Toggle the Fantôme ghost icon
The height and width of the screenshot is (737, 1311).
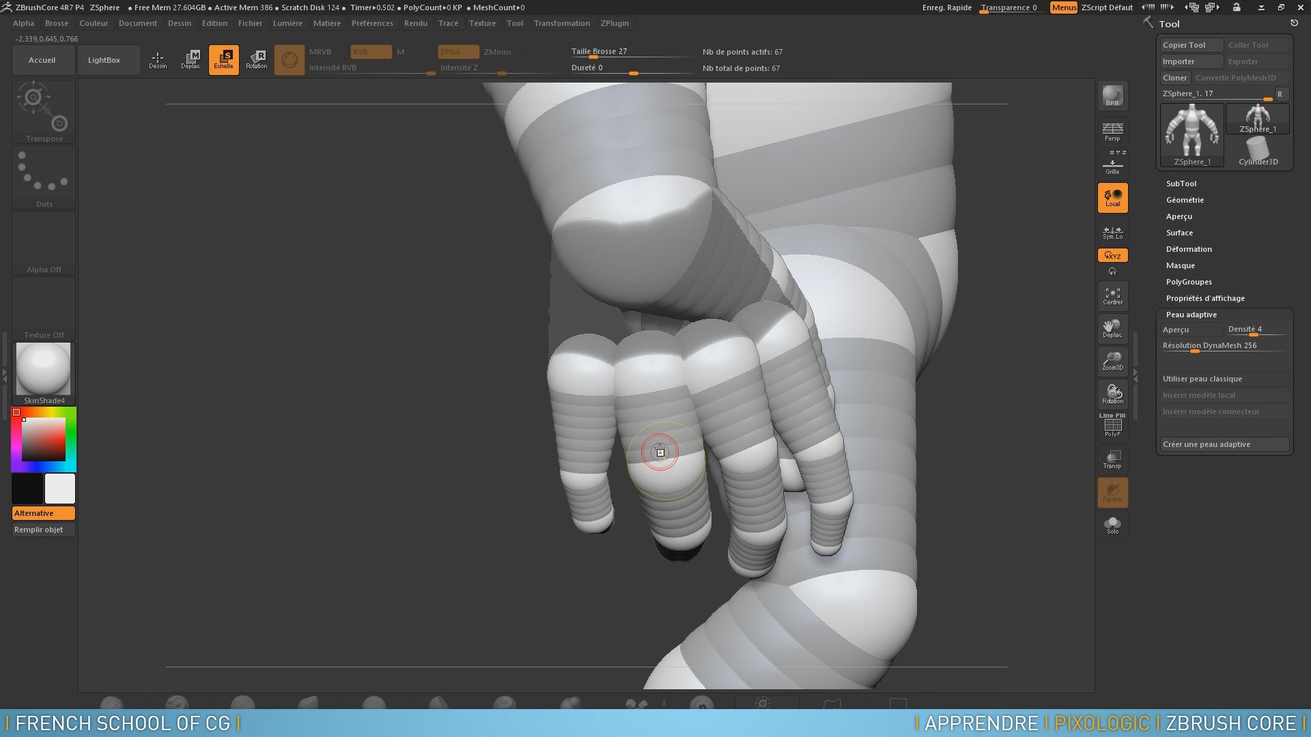click(1112, 493)
